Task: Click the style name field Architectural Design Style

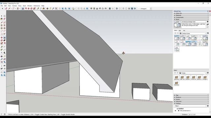Action: pos(194,22)
